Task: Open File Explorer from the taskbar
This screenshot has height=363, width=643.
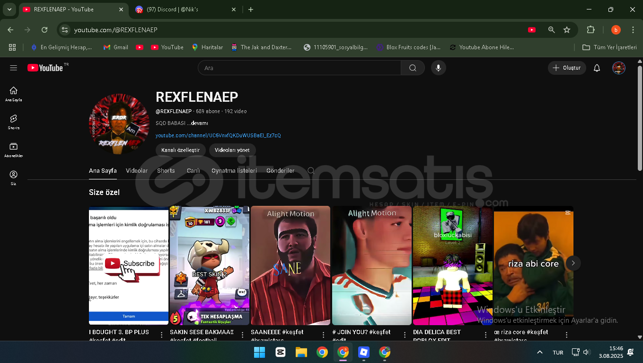Action: coord(301,352)
